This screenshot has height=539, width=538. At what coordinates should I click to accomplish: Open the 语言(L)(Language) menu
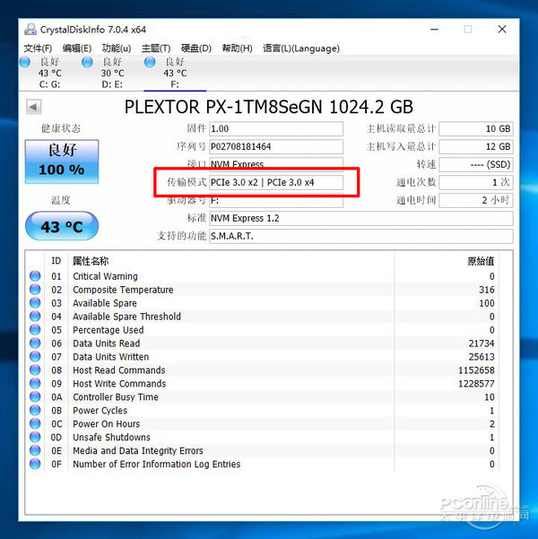coord(301,48)
